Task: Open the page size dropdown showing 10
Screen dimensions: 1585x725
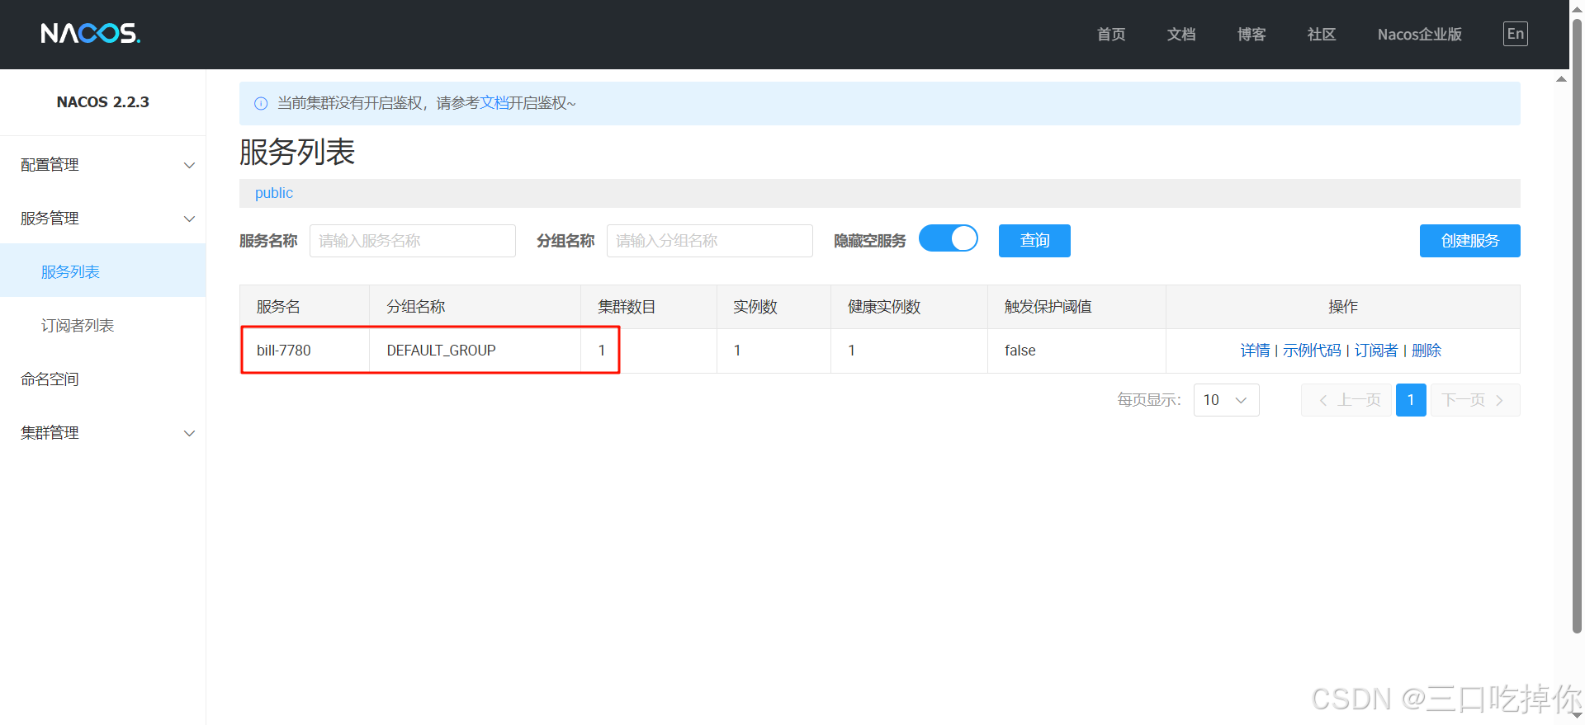Action: [x=1226, y=400]
